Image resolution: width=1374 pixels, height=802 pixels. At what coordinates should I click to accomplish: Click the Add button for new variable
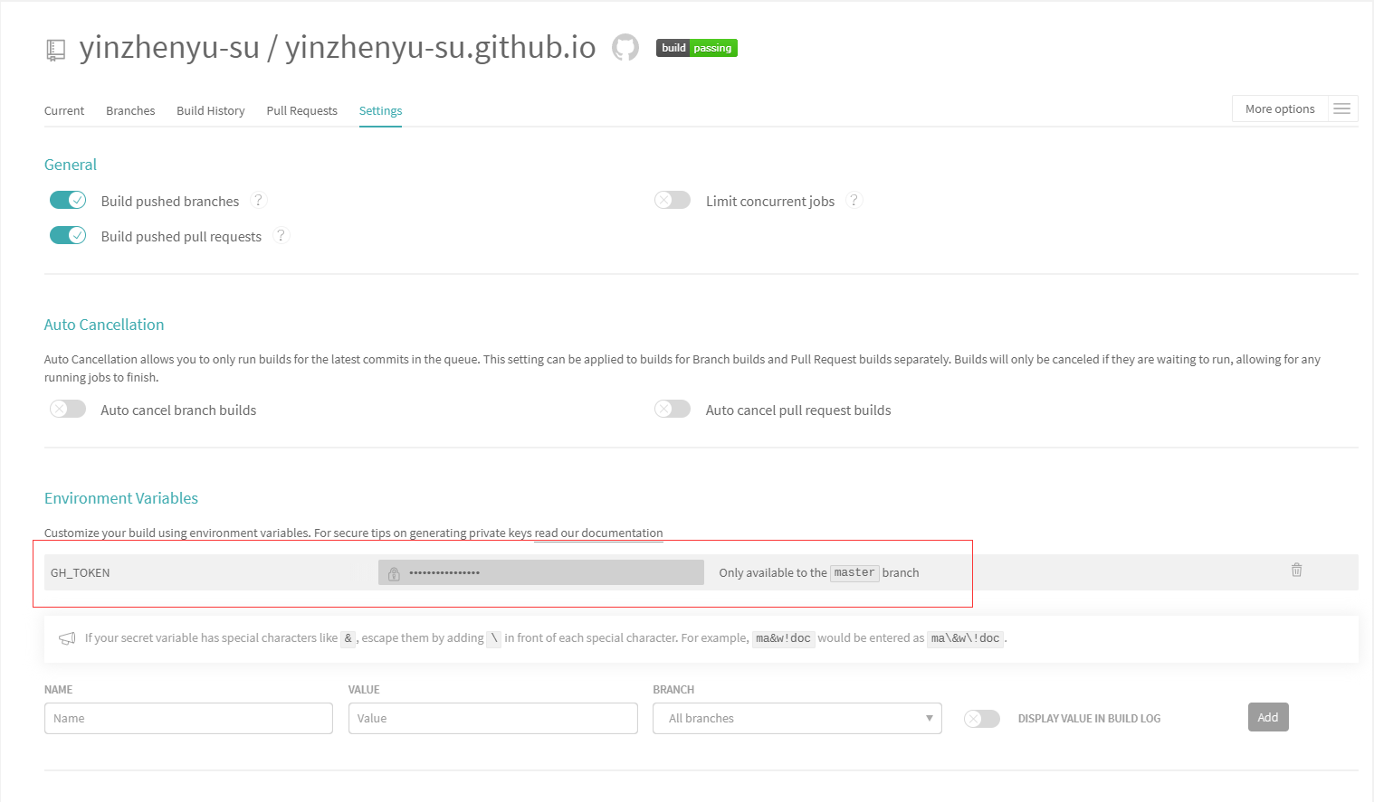1268,717
